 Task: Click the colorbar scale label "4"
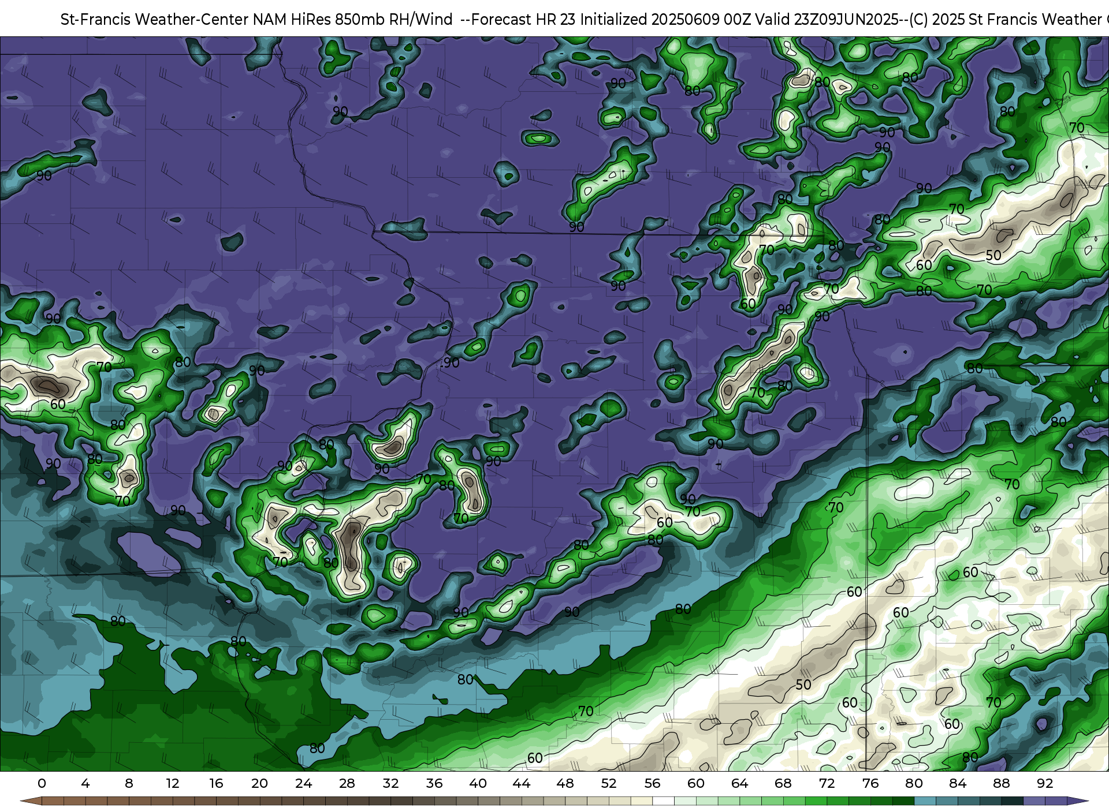coord(85,783)
